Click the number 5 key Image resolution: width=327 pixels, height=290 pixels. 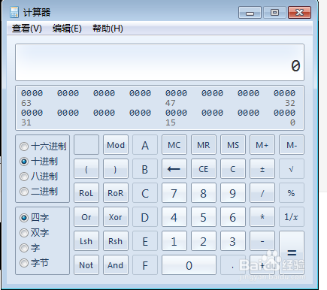point(204,217)
